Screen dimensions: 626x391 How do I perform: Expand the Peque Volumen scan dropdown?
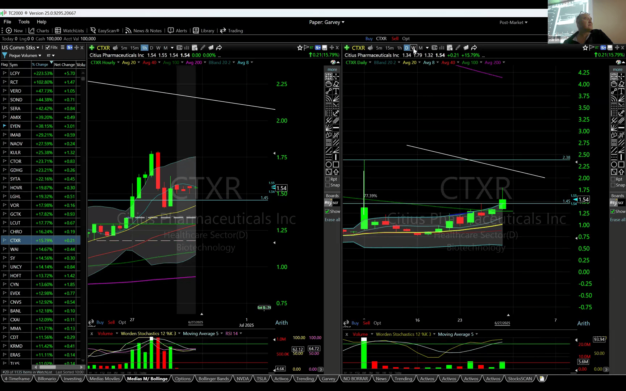click(25, 55)
